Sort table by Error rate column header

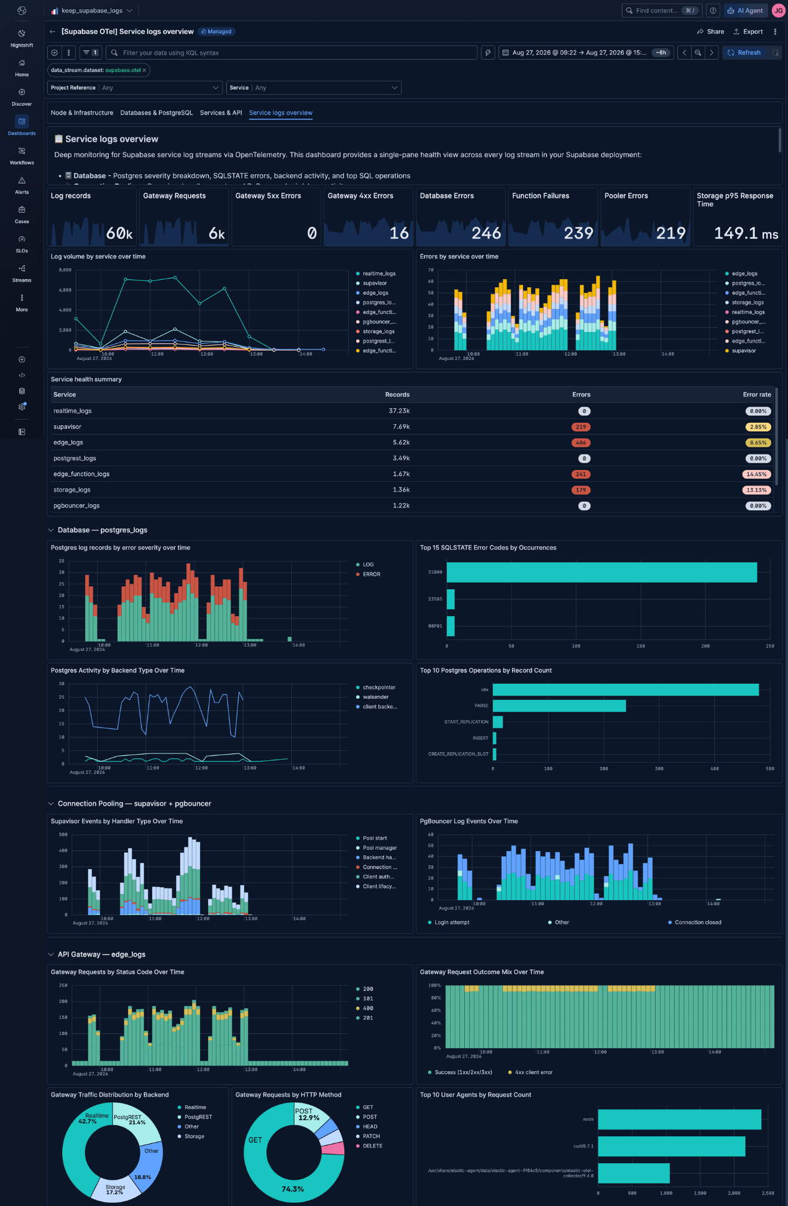[756, 395]
